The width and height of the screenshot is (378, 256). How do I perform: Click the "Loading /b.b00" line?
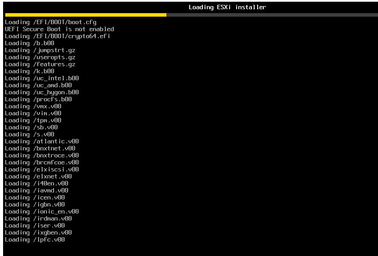click(29, 43)
